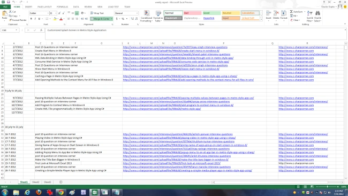Open the Alignment dialog launcher

pyautogui.click(x=112, y=25)
